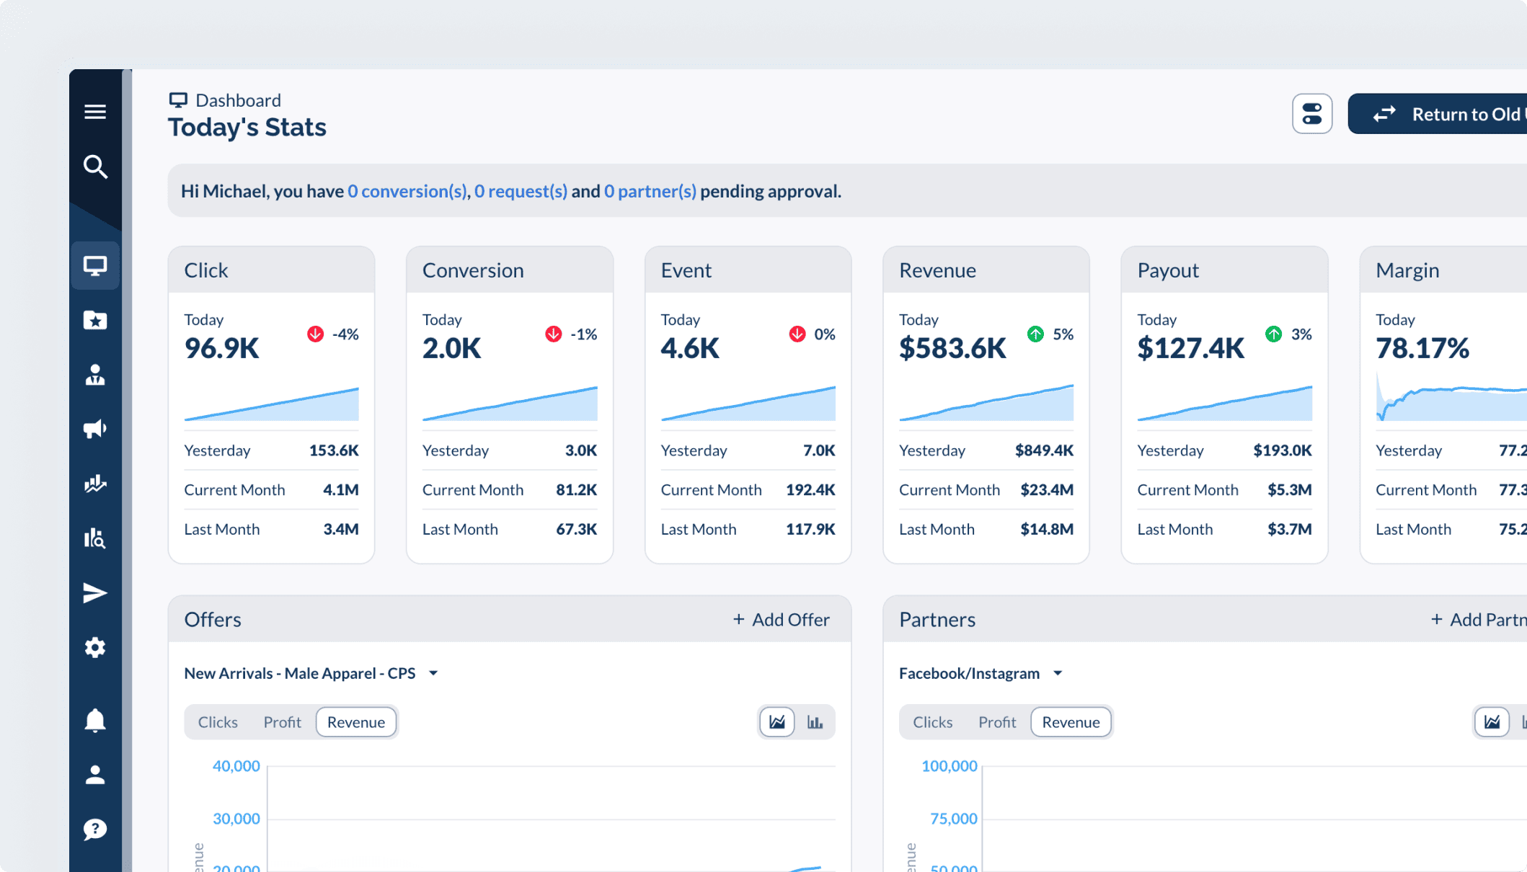The height and width of the screenshot is (872, 1527).
Task: Open the user profile icon in sidebar
Action: [95, 775]
